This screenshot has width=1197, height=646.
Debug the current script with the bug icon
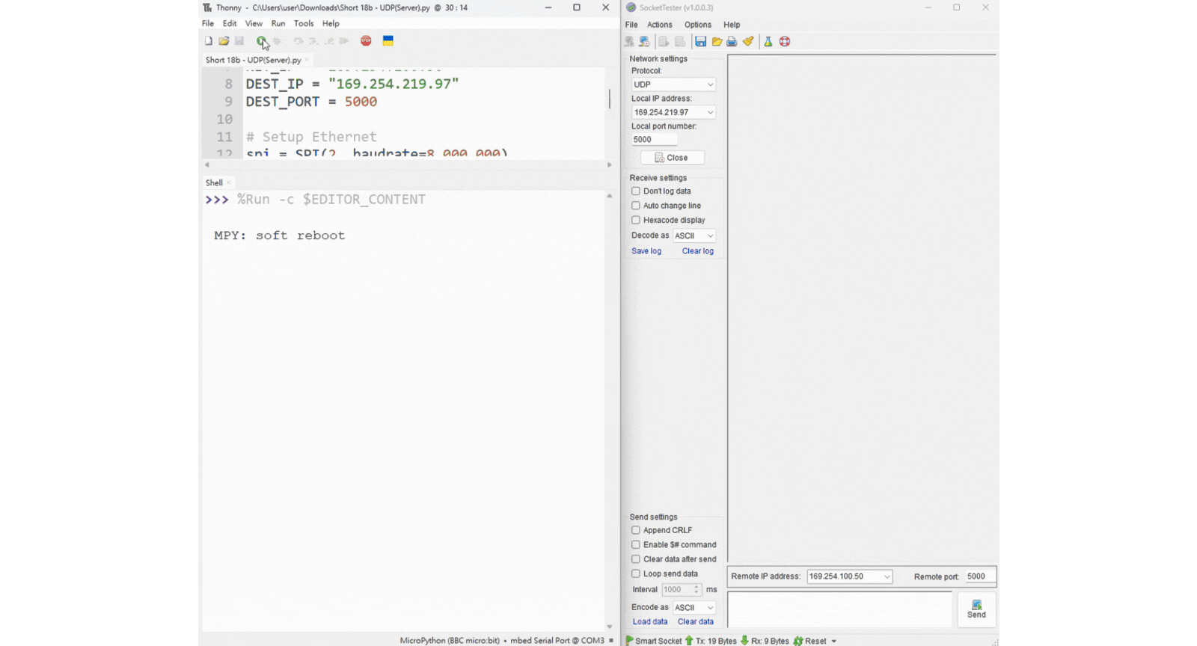[x=277, y=41]
